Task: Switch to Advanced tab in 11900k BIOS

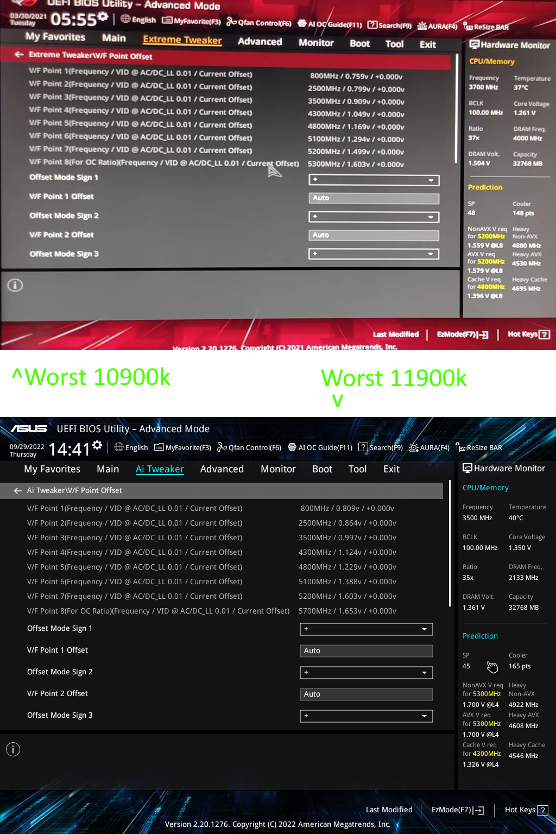Action: pyautogui.click(x=222, y=469)
